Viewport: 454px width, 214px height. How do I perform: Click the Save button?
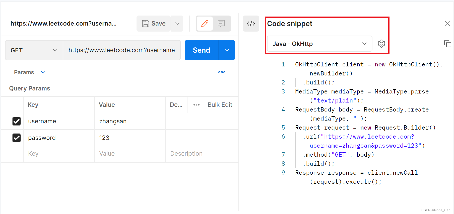[154, 24]
